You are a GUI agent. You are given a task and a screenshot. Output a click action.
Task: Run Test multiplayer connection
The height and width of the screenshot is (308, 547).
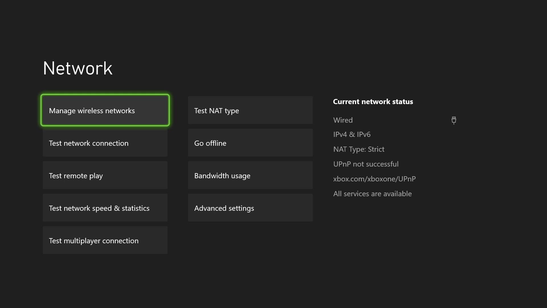(105, 240)
